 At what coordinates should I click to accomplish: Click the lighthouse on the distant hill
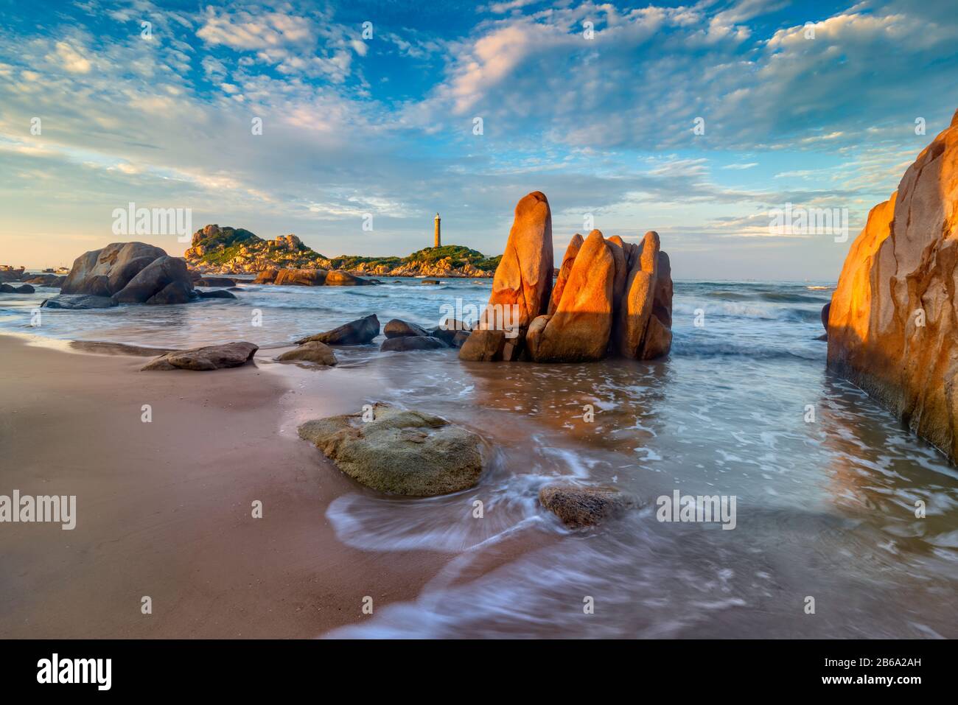point(437,231)
